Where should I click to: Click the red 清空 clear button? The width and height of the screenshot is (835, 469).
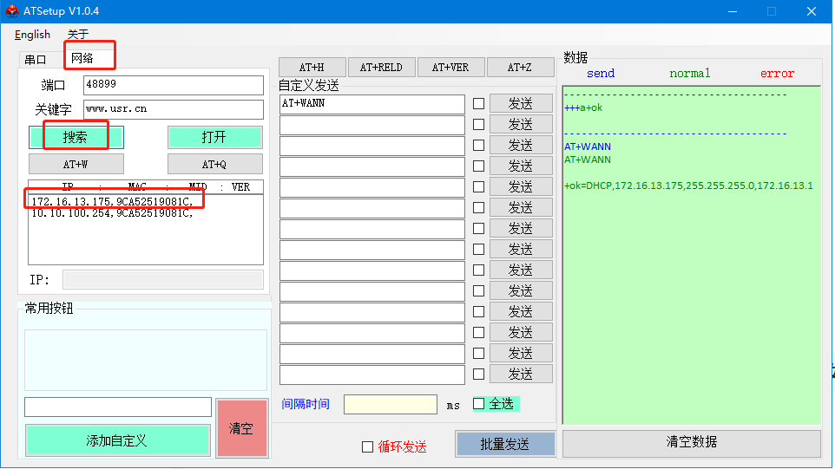(241, 428)
